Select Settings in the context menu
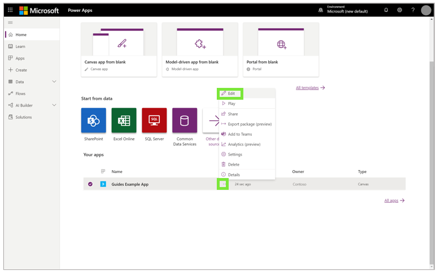This screenshot has width=437, height=271. 247,154
